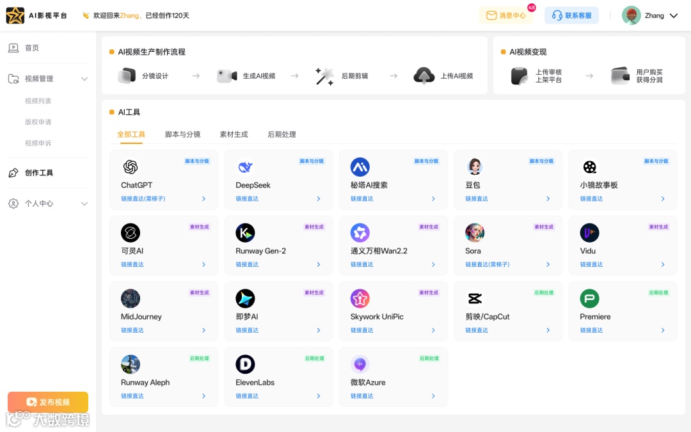
Task: Switch to the 素材生成 tab
Action: tap(234, 134)
